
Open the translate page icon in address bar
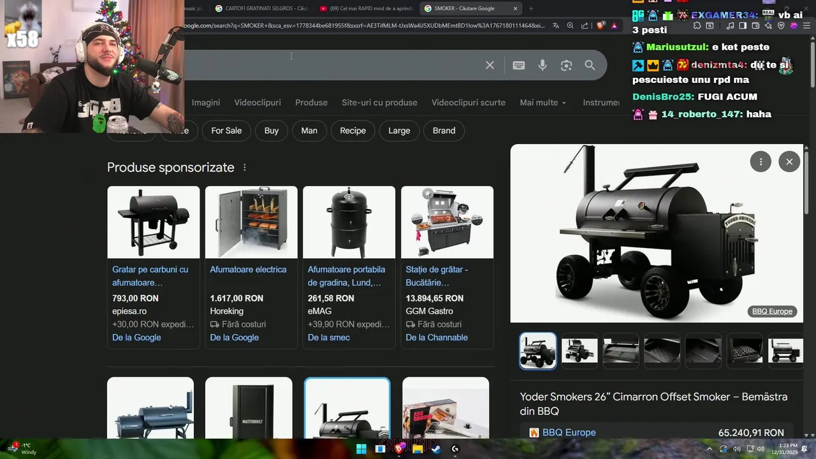[556, 25]
